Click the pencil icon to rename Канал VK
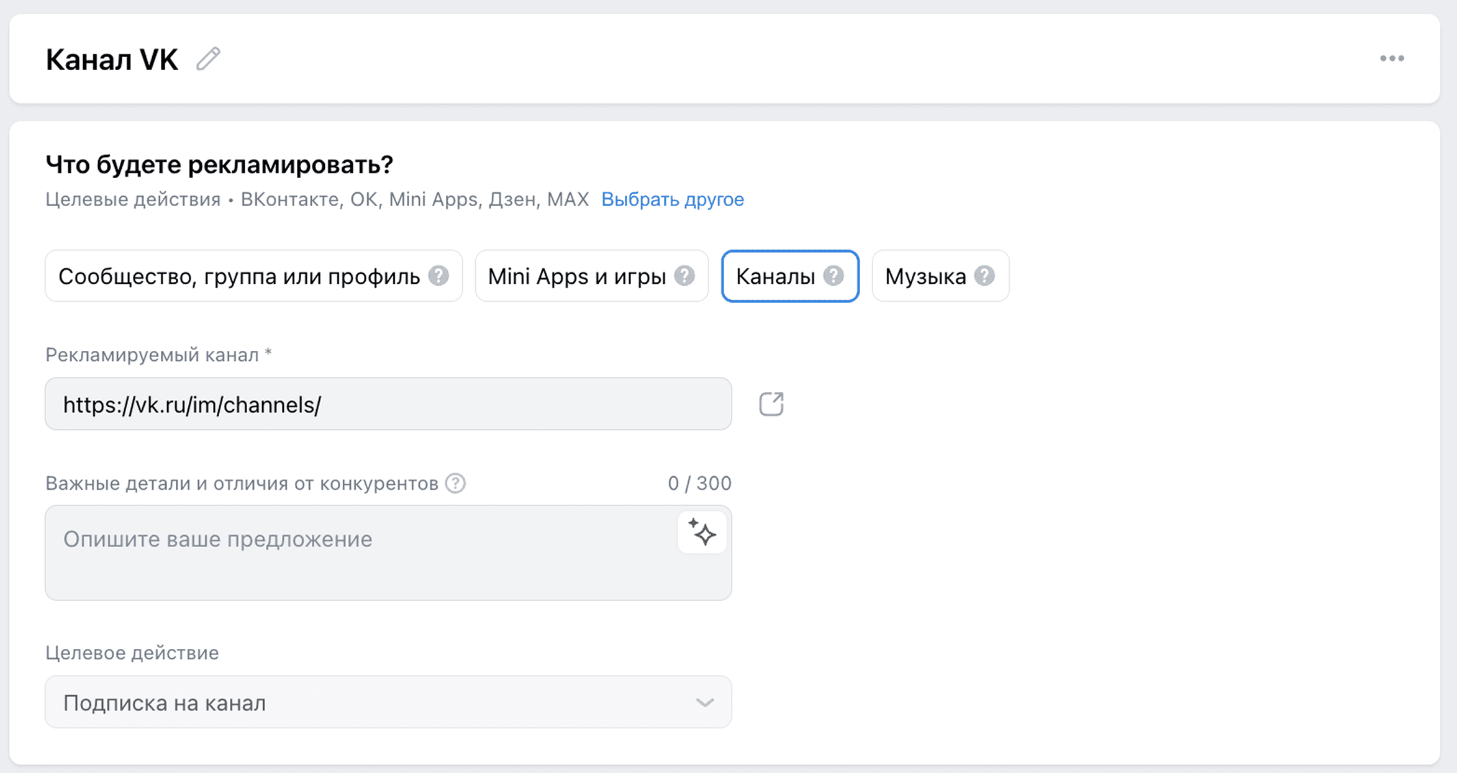1457x773 pixels. pos(208,59)
